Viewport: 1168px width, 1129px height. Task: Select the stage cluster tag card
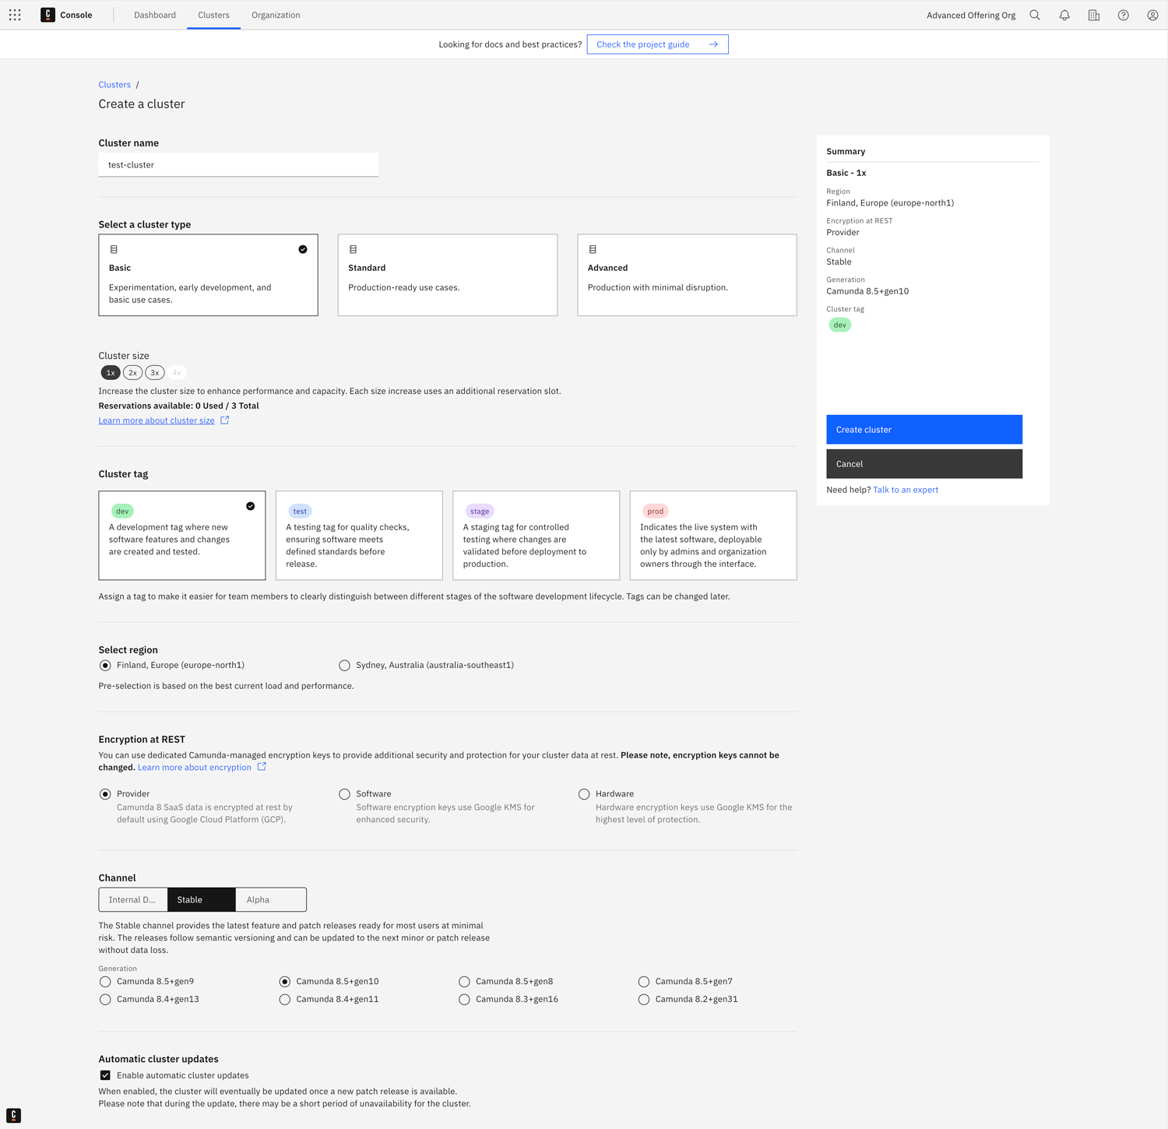[537, 535]
